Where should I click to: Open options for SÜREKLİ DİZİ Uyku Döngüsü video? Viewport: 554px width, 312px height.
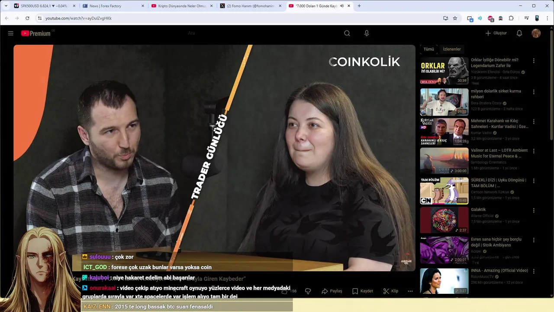click(534, 181)
